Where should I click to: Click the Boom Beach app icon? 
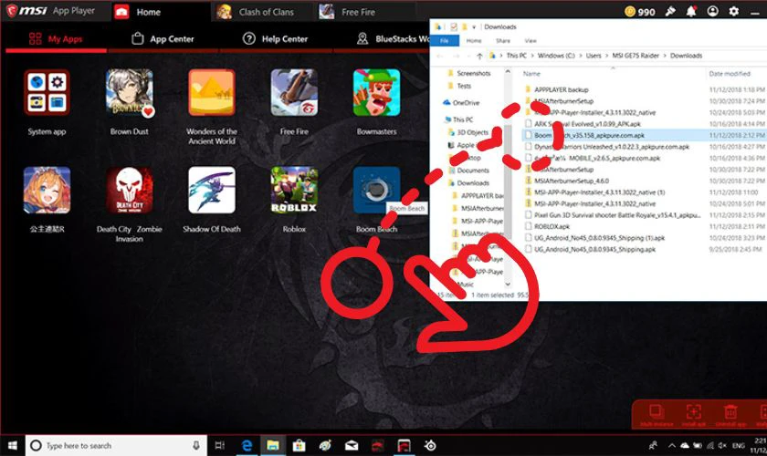376,190
